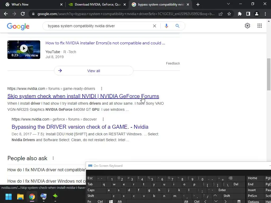Open "Bypassing the DRIVER version check of a GAME" link
This screenshot has height=203, width=271.
click(x=80, y=127)
